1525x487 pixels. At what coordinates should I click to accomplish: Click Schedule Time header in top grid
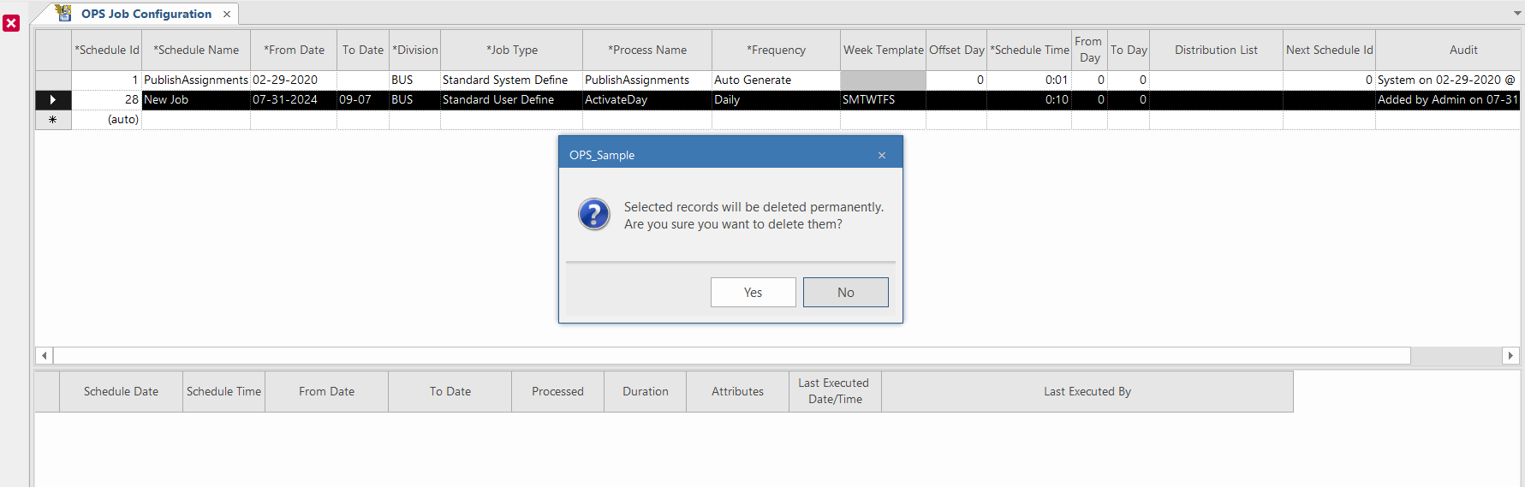tap(1029, 50)
